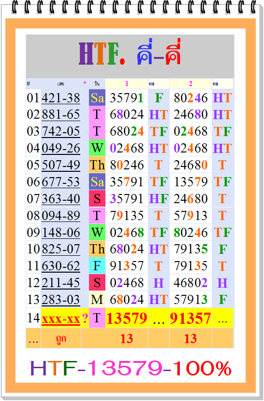The width and height of the screenshot is (264, 401).
Task: Select column header 2
Action: point(191,83)
